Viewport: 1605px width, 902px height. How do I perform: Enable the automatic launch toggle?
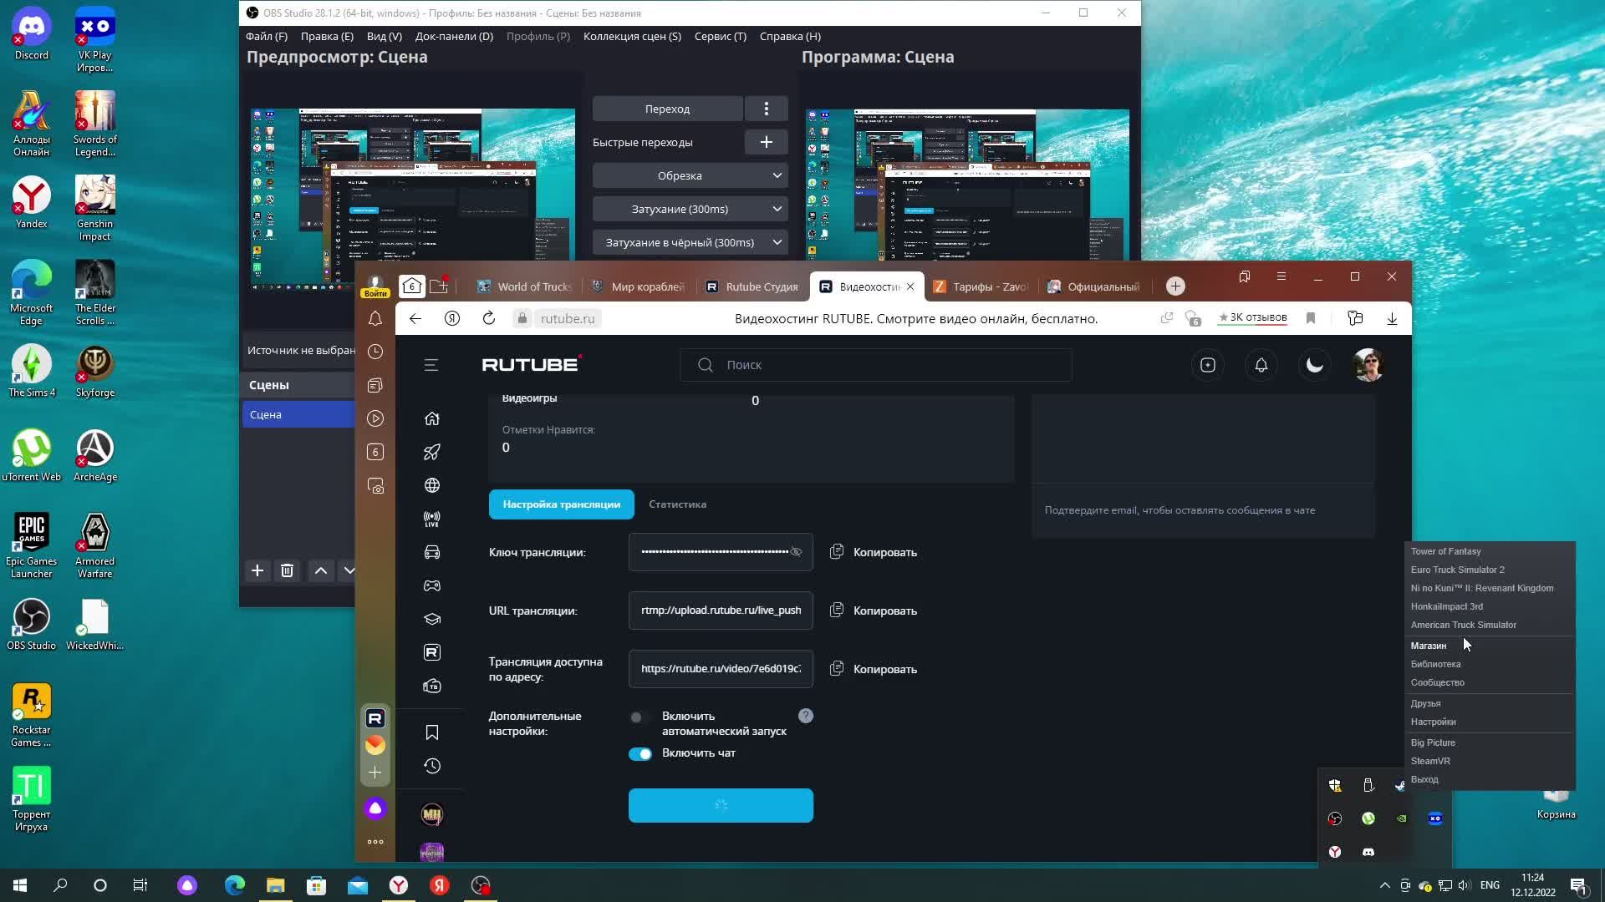click(639, 717)
